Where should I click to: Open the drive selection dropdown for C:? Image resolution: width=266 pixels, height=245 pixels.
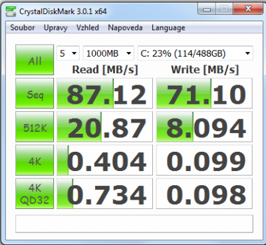tap(195, 53)
